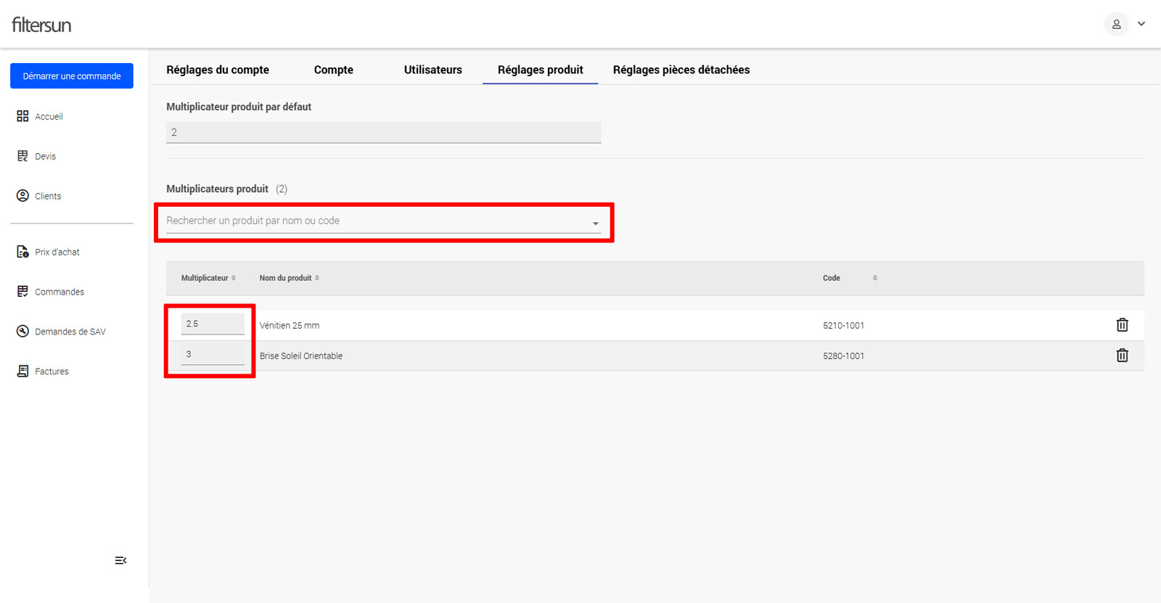Edit the Vénitien 25 mm multiplier value
This screenshot has width=1161, height=603.
pos(212,324)
